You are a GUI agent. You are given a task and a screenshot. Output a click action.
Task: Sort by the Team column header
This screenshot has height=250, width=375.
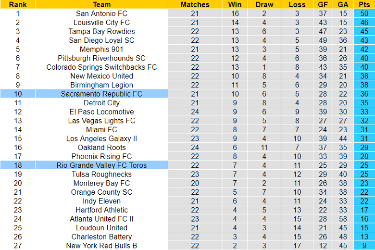[101, 4]
